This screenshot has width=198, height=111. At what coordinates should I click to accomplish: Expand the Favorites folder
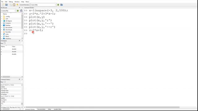(x=2, y=32)
